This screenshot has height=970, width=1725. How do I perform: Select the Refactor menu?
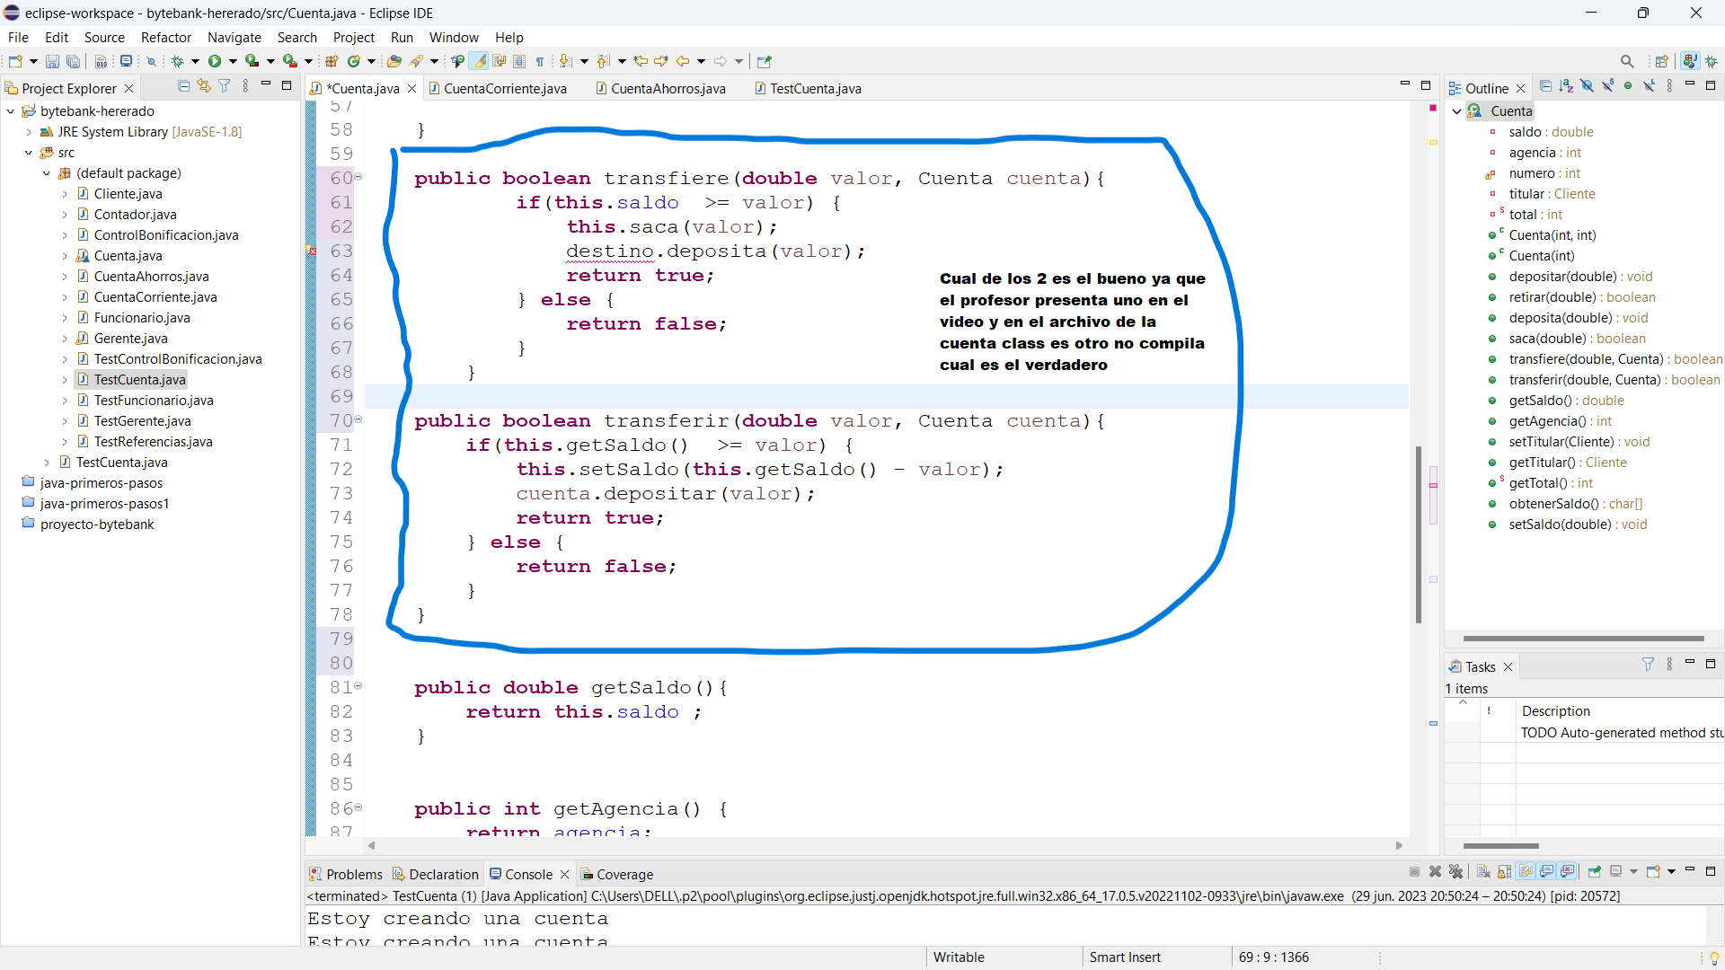(x=164, y=37)
